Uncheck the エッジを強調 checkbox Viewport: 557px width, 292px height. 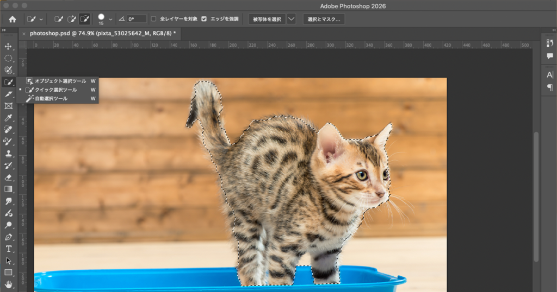(x=204, y=19)
